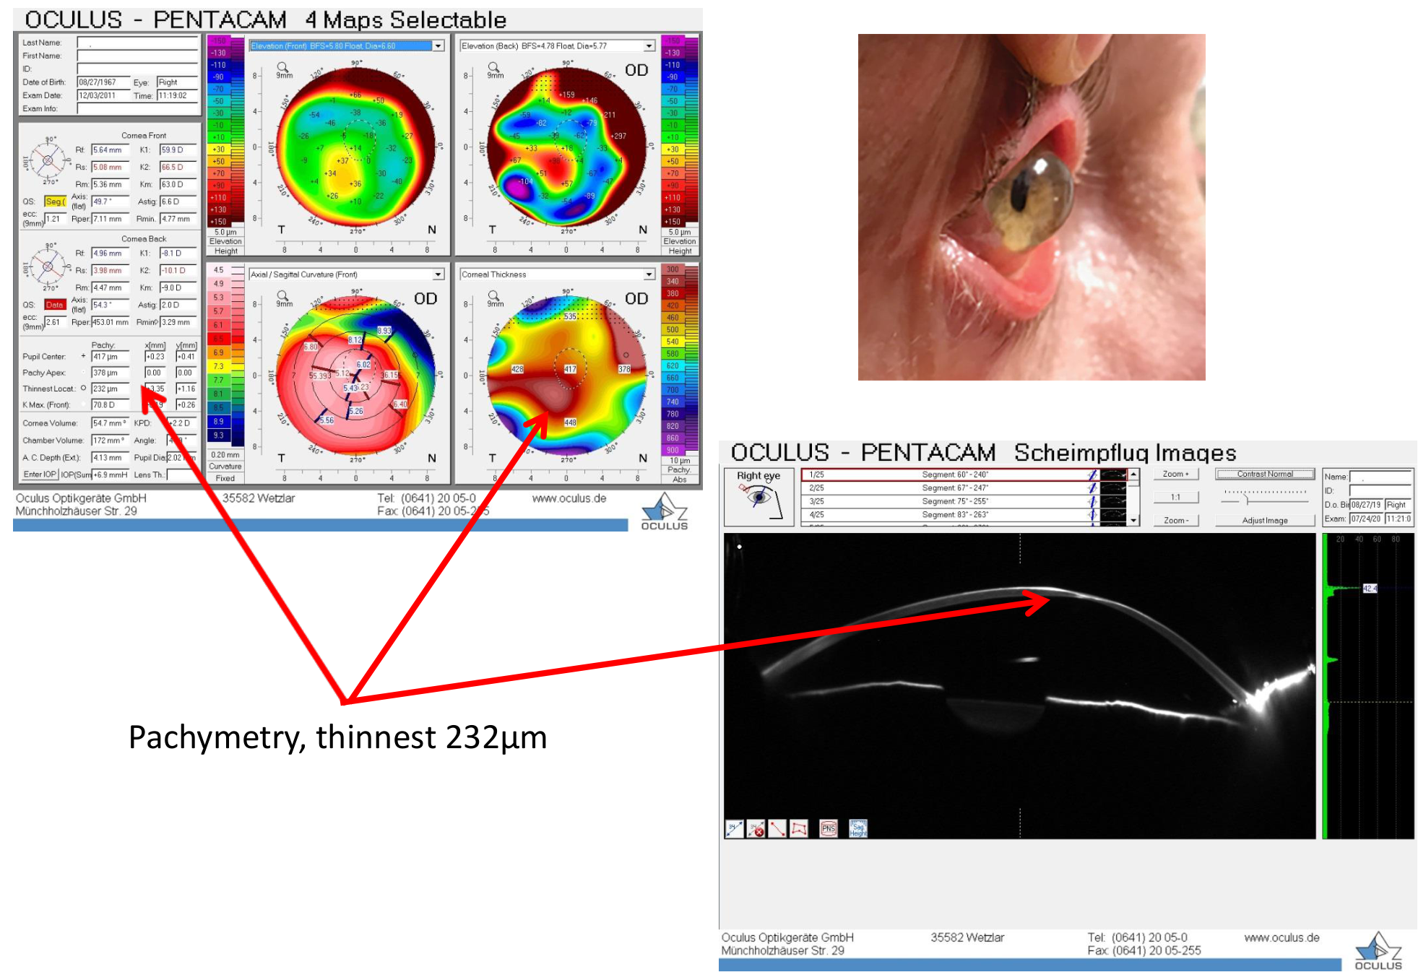Click the segment list scroll up arrow
Image resolution: width=1426 pixels, height=980 pixels.
[1133, 474]
